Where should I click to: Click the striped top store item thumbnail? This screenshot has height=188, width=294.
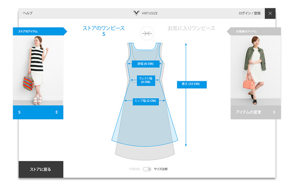click(38, 70)
